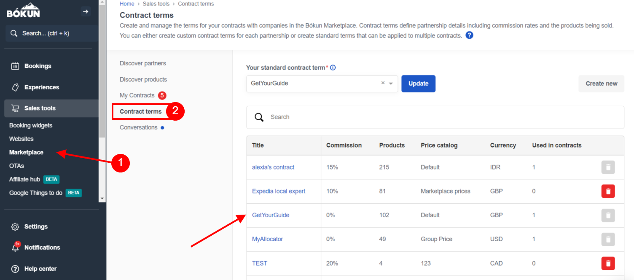
Task: Open the TEST contract term link
Action: pyautogui.click(x=260, y=263)
